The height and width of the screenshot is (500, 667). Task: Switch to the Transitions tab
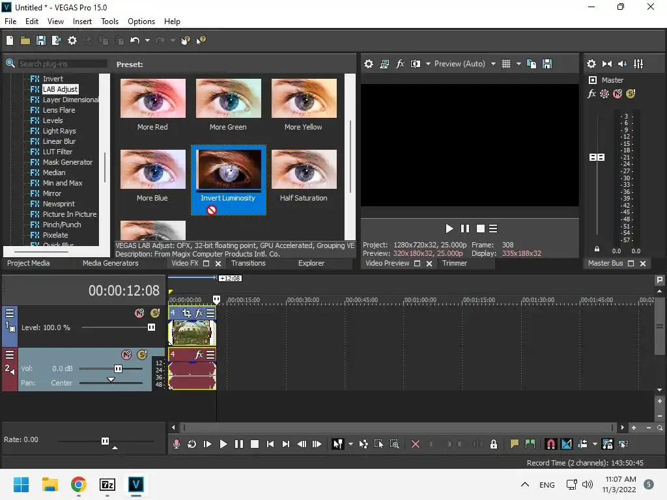pos(248,263)
